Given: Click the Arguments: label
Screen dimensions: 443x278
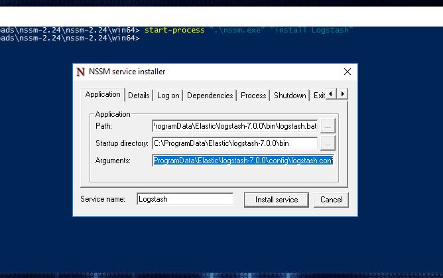Looking at the screenshot, I should [x=113, y=161].
